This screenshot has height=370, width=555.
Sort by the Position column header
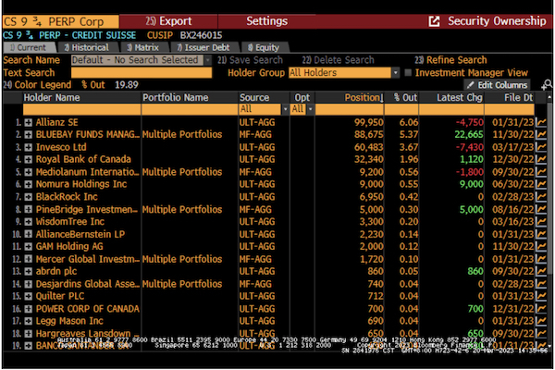pyautogui.click(x=364, y=98)
